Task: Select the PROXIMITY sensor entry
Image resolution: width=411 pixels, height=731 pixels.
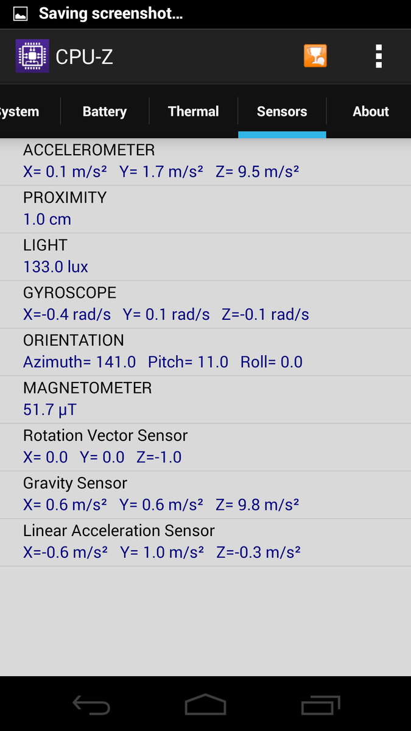Action: point(205,209)
